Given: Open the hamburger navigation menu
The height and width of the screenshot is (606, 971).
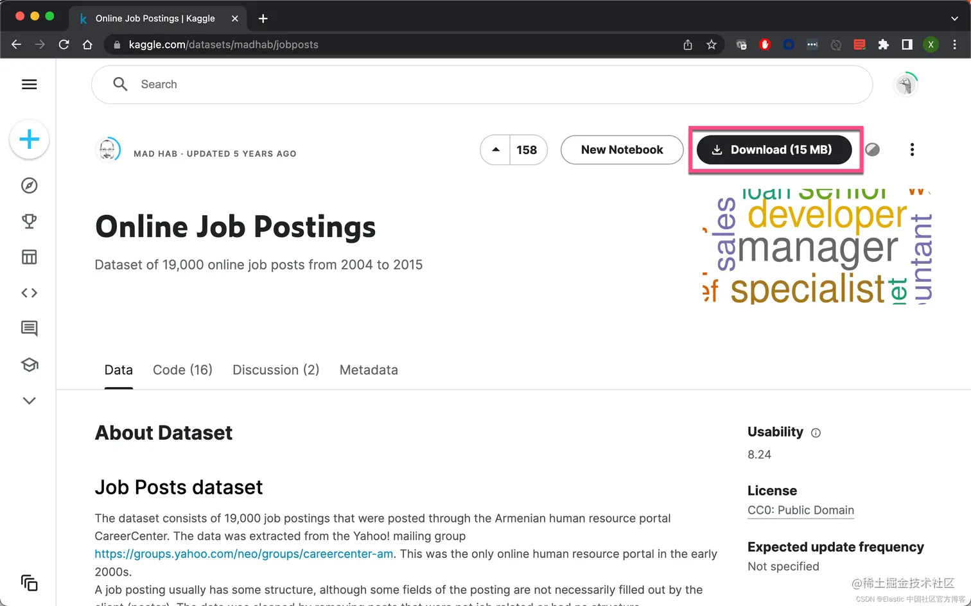Looking at the screenshot, I should point(30,85).
